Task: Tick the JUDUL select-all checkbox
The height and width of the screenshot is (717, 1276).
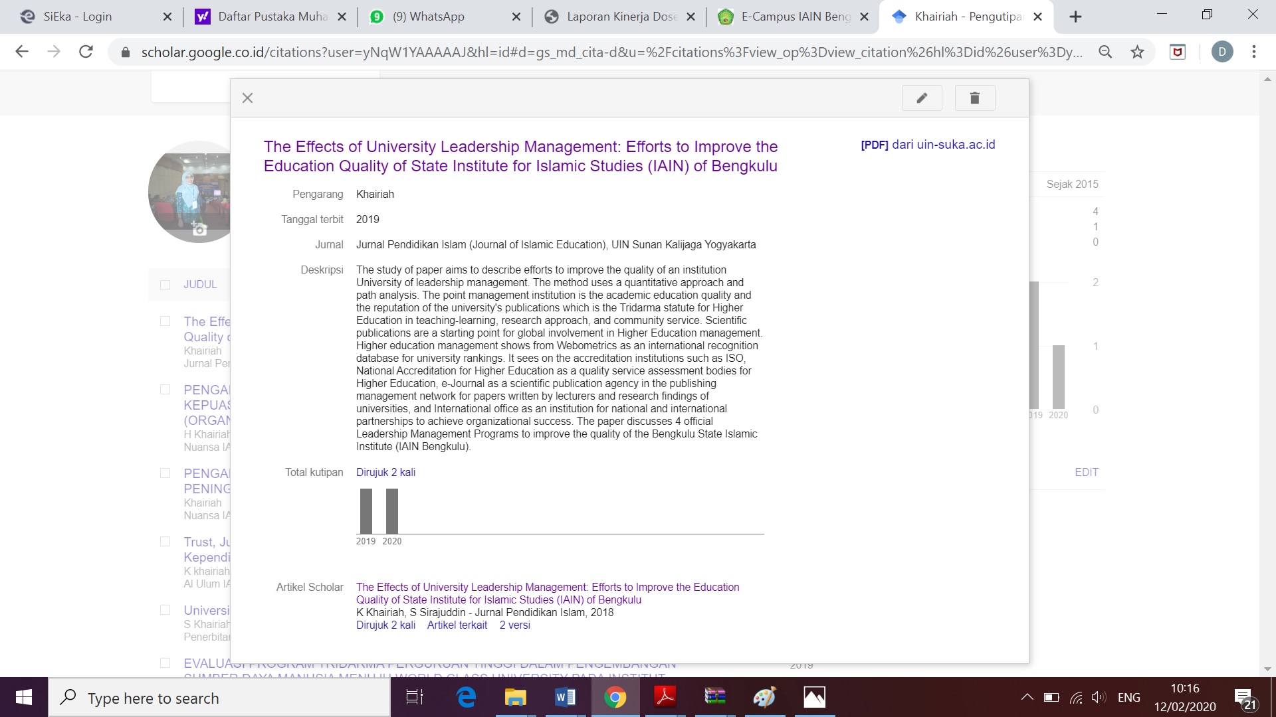Action: [x=165, y=285]
